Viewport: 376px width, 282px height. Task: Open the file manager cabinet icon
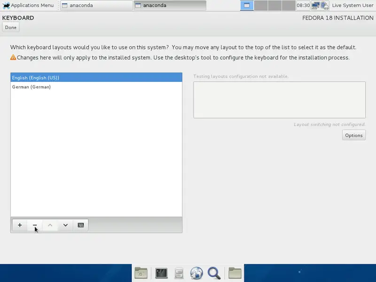coord(179,273)
